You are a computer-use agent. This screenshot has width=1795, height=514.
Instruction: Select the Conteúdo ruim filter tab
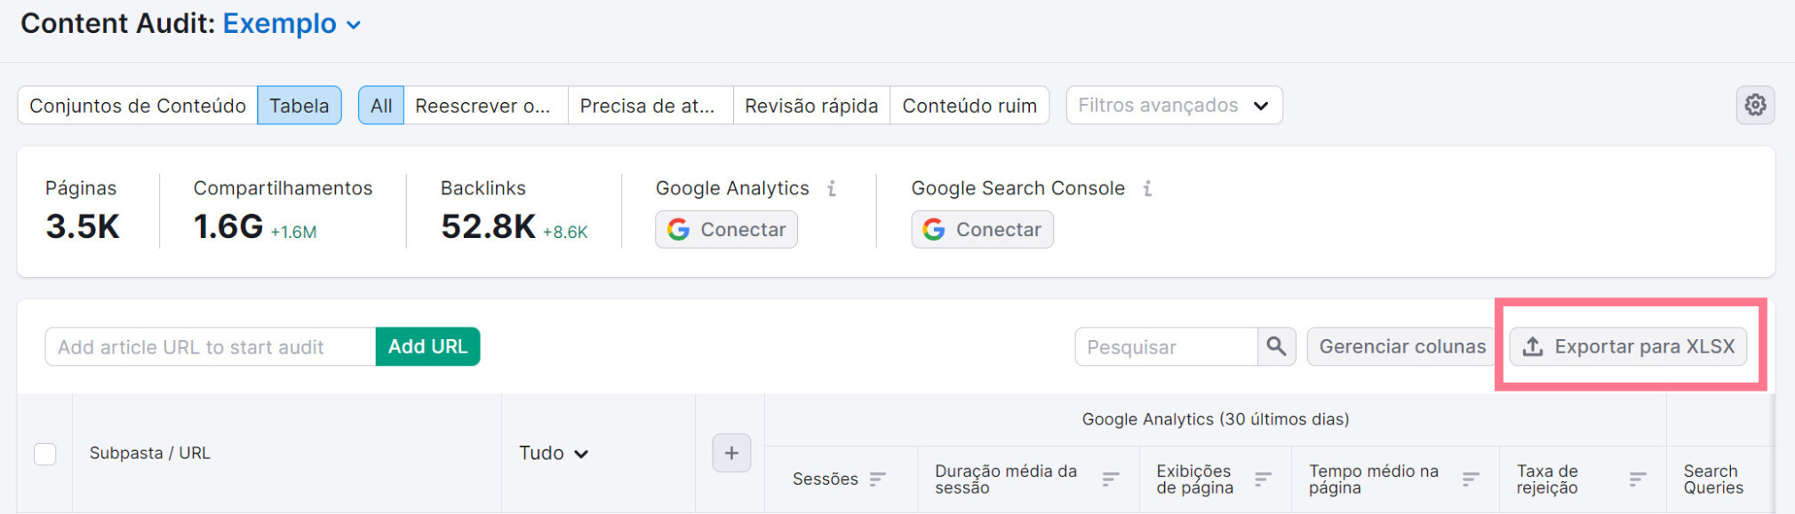pyautogui.click(x=969, y=105)
